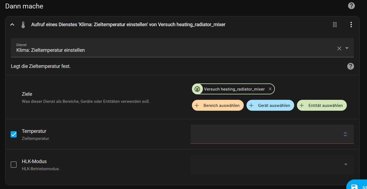
Task: Click 'Bereich auswählen' to add an area
Action: tap(218, 106)
